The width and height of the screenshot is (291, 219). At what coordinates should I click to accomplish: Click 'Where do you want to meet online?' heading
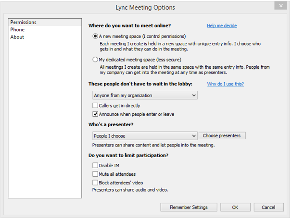tap(129, 25)
